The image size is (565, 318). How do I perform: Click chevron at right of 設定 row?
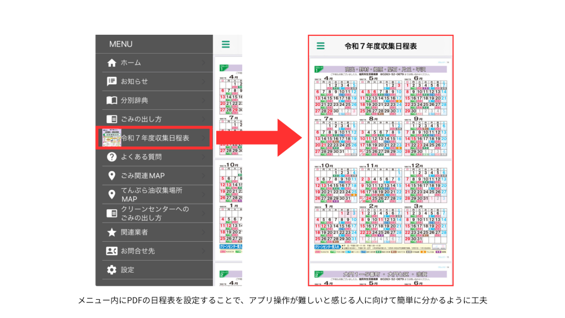point(204,269)
